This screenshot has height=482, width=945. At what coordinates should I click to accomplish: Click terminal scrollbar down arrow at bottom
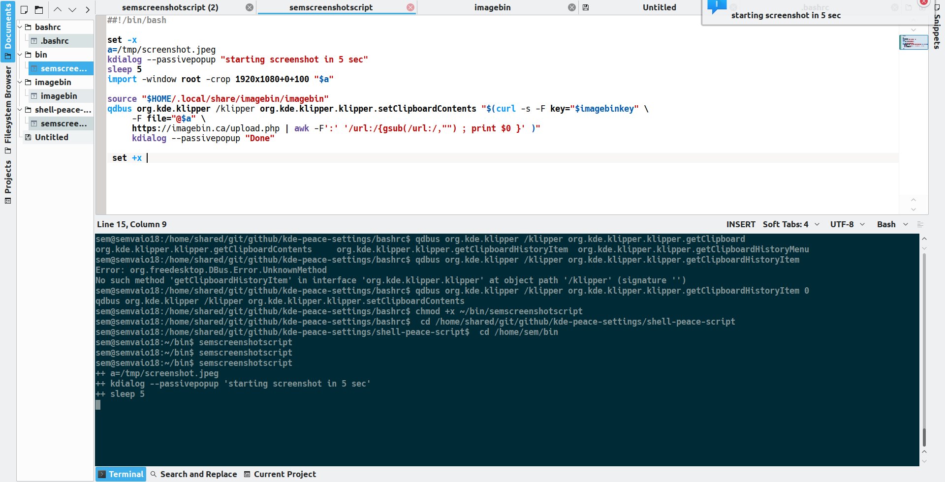(924, 461)
